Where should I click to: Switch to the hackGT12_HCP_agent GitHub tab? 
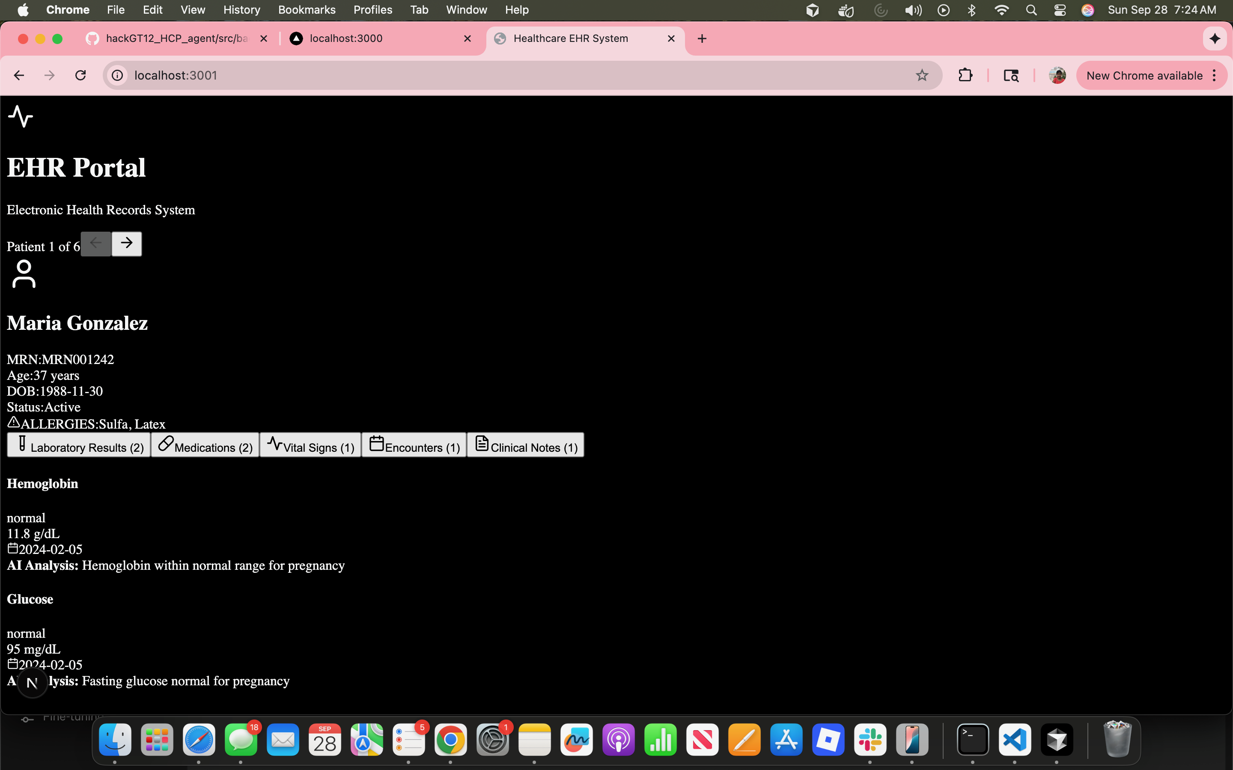(176, 38)
